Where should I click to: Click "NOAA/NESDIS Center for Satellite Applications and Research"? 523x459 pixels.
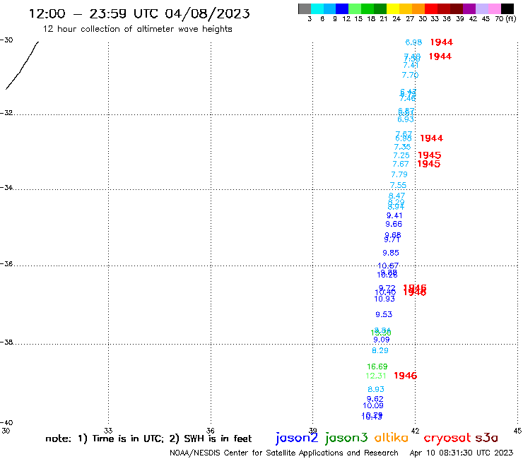pos(284,453)
